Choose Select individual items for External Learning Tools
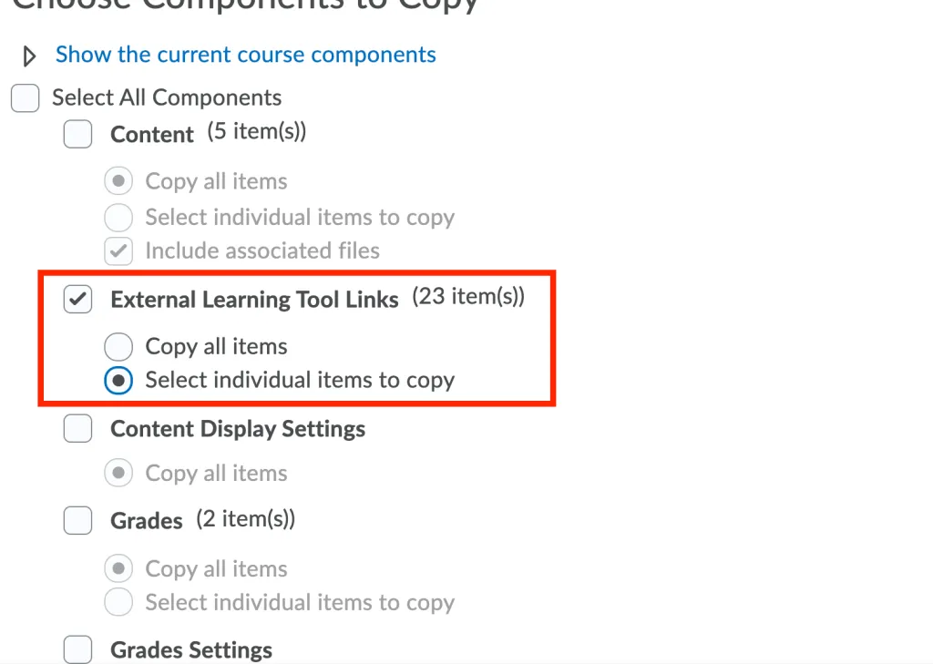 (118, 380)
